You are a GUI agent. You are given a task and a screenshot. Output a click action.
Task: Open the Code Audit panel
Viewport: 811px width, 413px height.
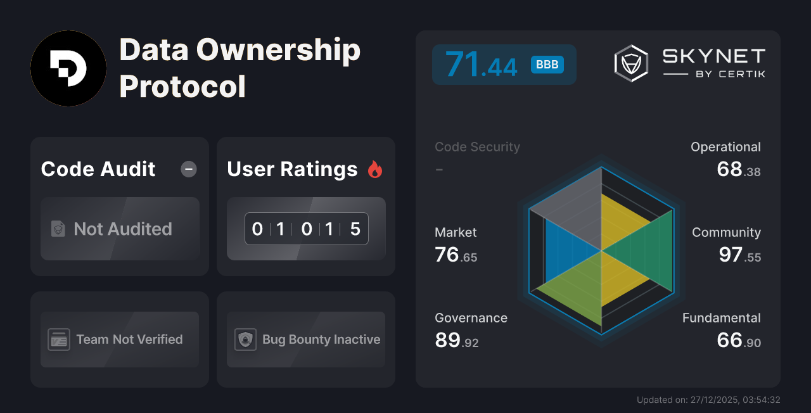[119, 206]
